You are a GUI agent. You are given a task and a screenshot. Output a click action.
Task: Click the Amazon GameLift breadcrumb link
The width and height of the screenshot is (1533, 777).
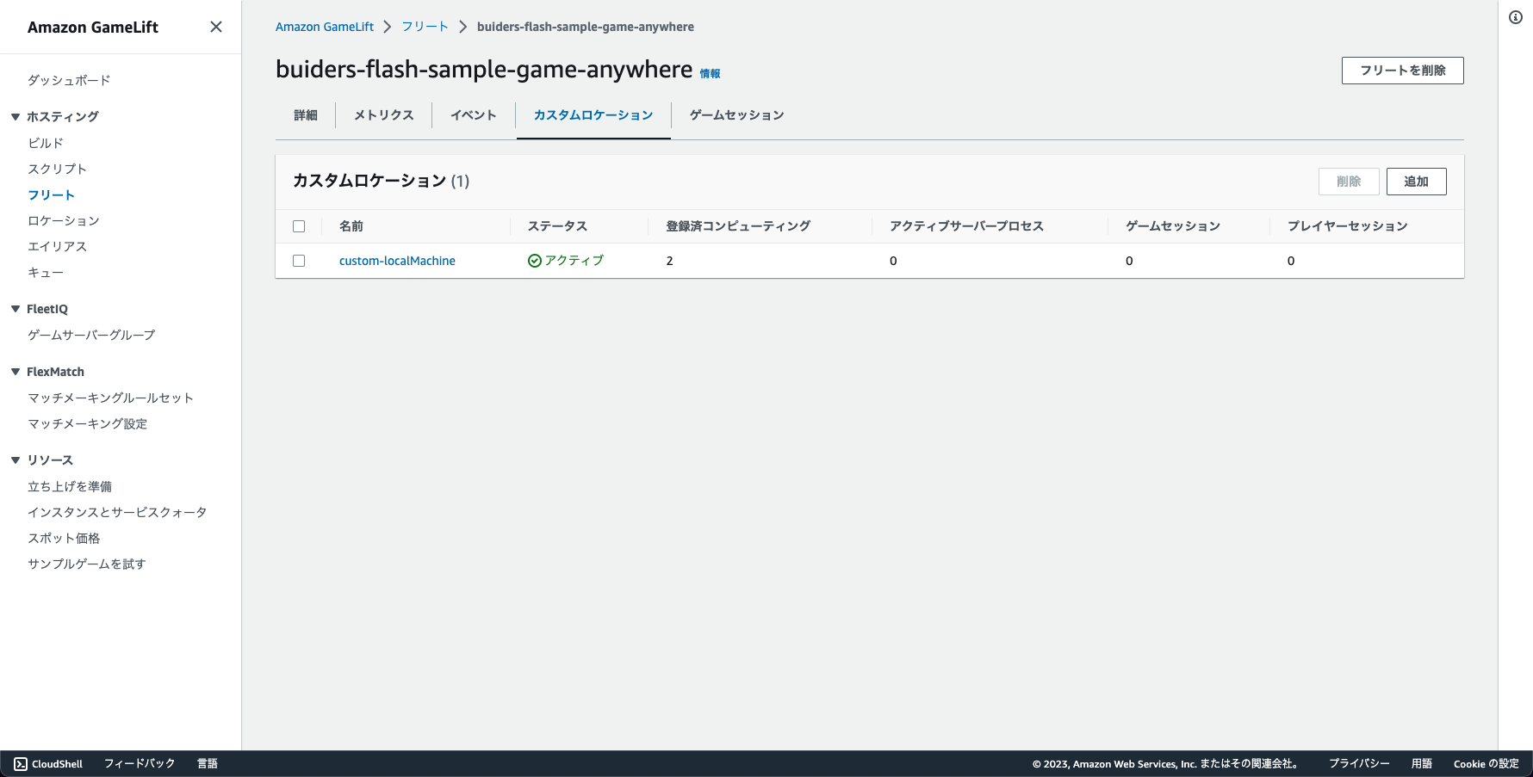click(325, 27)
